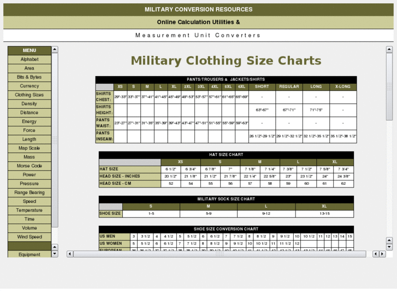Open the Map Scale menu item
The height and width of the screenshot is (298, 397).
point(29,148)
